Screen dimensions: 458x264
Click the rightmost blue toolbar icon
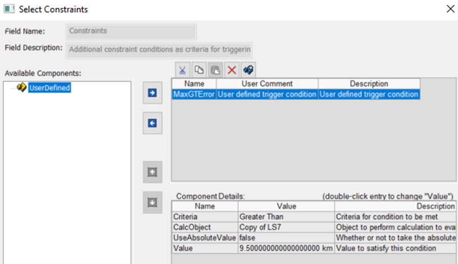pos(248,70)
